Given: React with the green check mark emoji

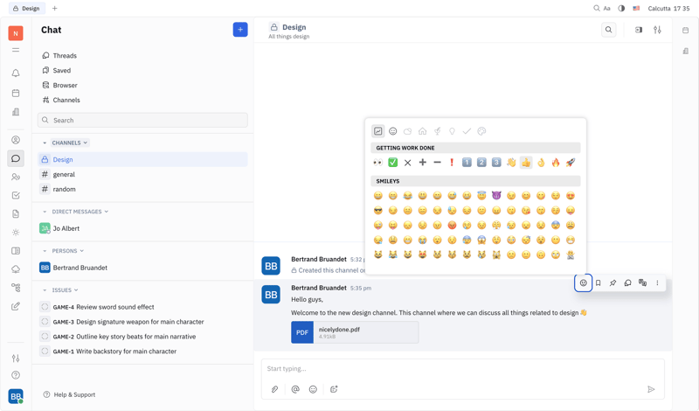Looking at the screenshot, I should (x=392, y=163).
